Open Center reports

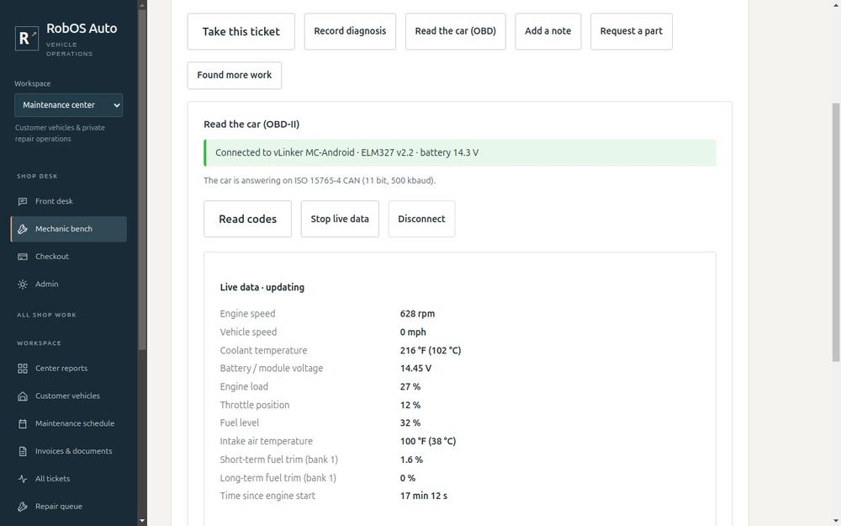point(69,369)
